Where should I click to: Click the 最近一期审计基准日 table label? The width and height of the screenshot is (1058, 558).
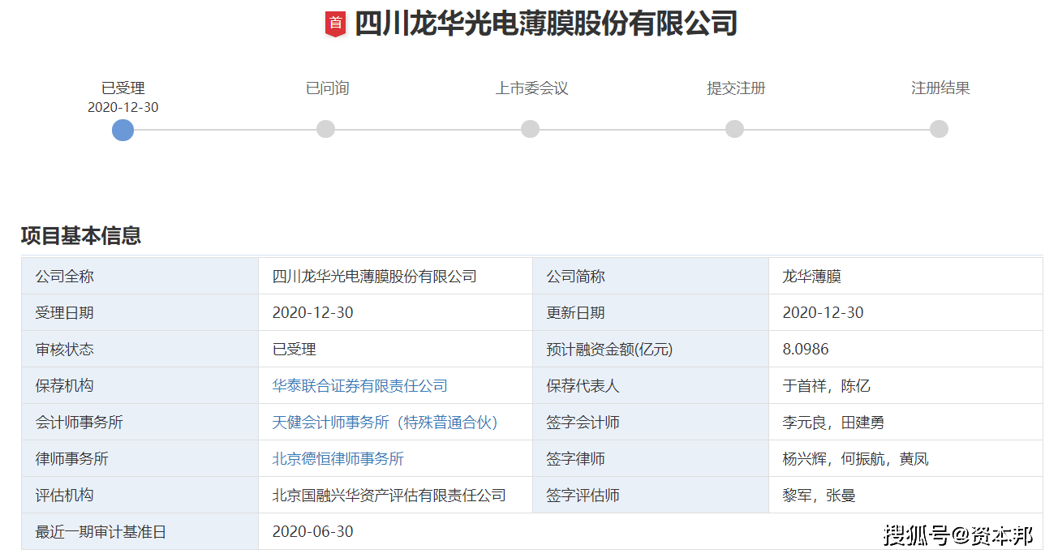coord(101,532)
